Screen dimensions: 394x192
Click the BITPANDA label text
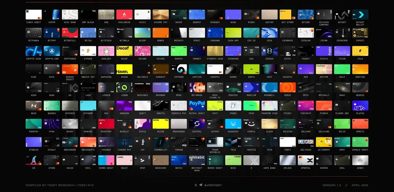(34, 41)
